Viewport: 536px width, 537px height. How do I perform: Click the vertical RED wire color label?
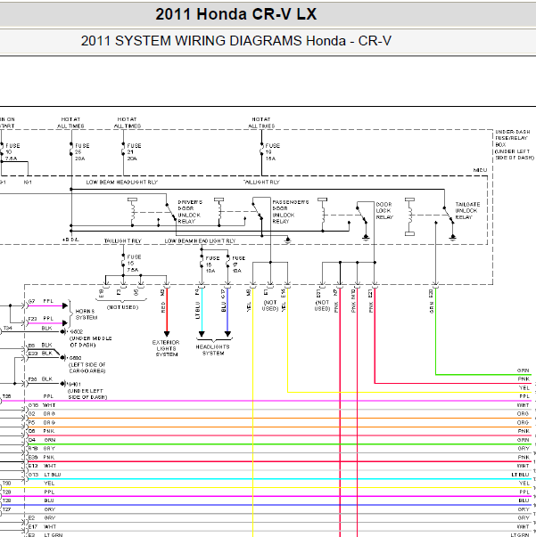(x=163, y=307)
